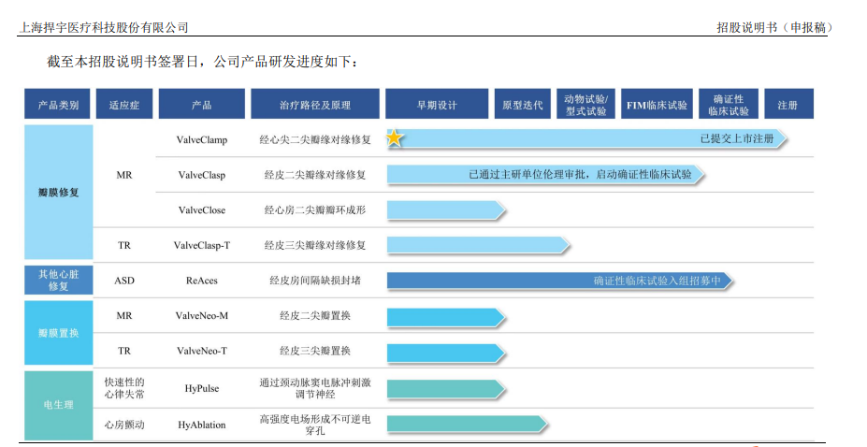Click the HyPulse product name

pos(201,388)
